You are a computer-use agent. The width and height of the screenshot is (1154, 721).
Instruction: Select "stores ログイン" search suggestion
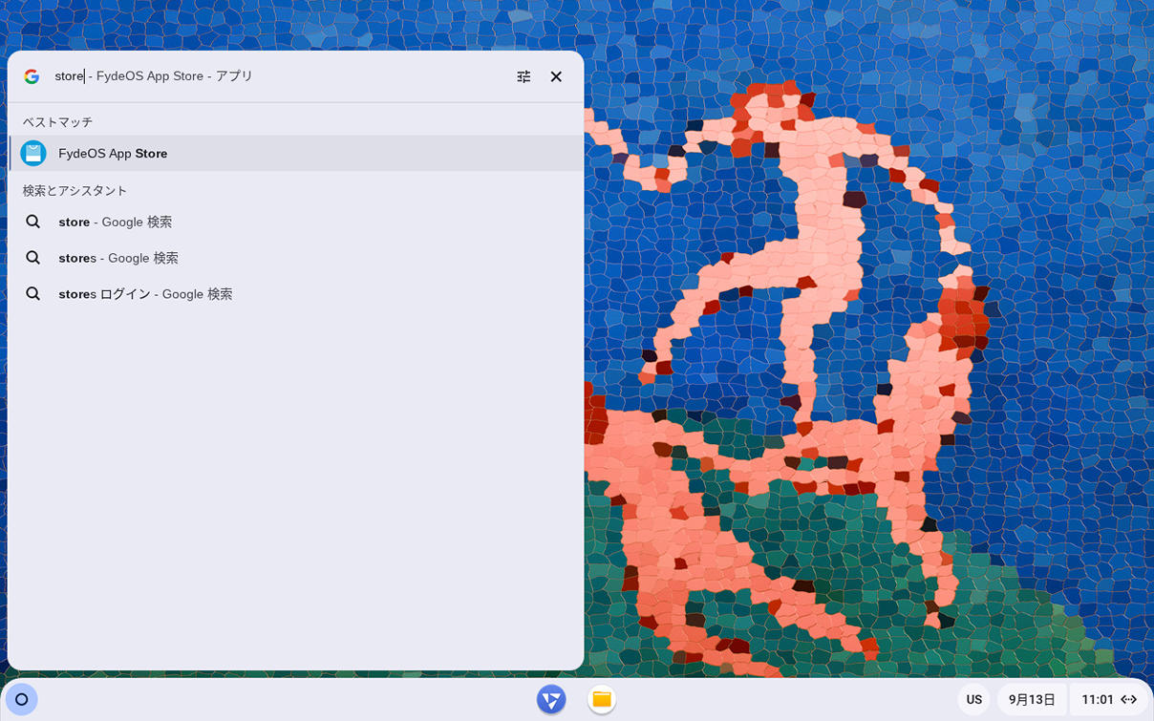[x=296, y=294]
